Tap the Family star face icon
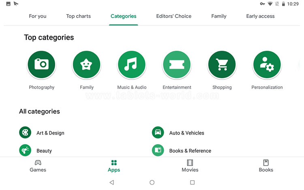304x190 pixels. 86,64
